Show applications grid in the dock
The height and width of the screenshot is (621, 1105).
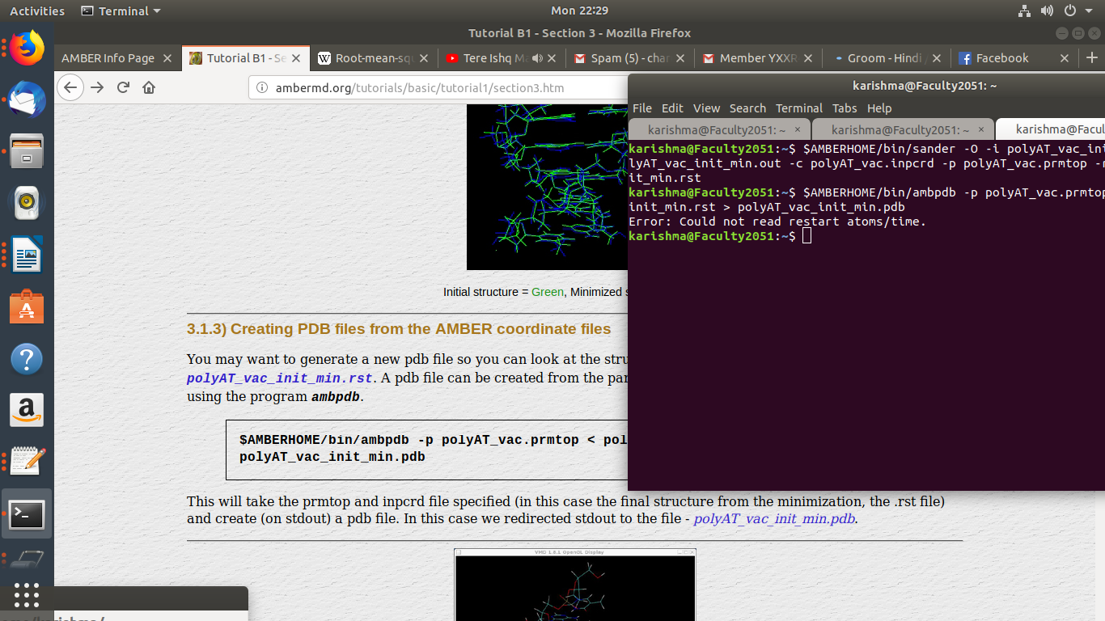pos(27,595)
